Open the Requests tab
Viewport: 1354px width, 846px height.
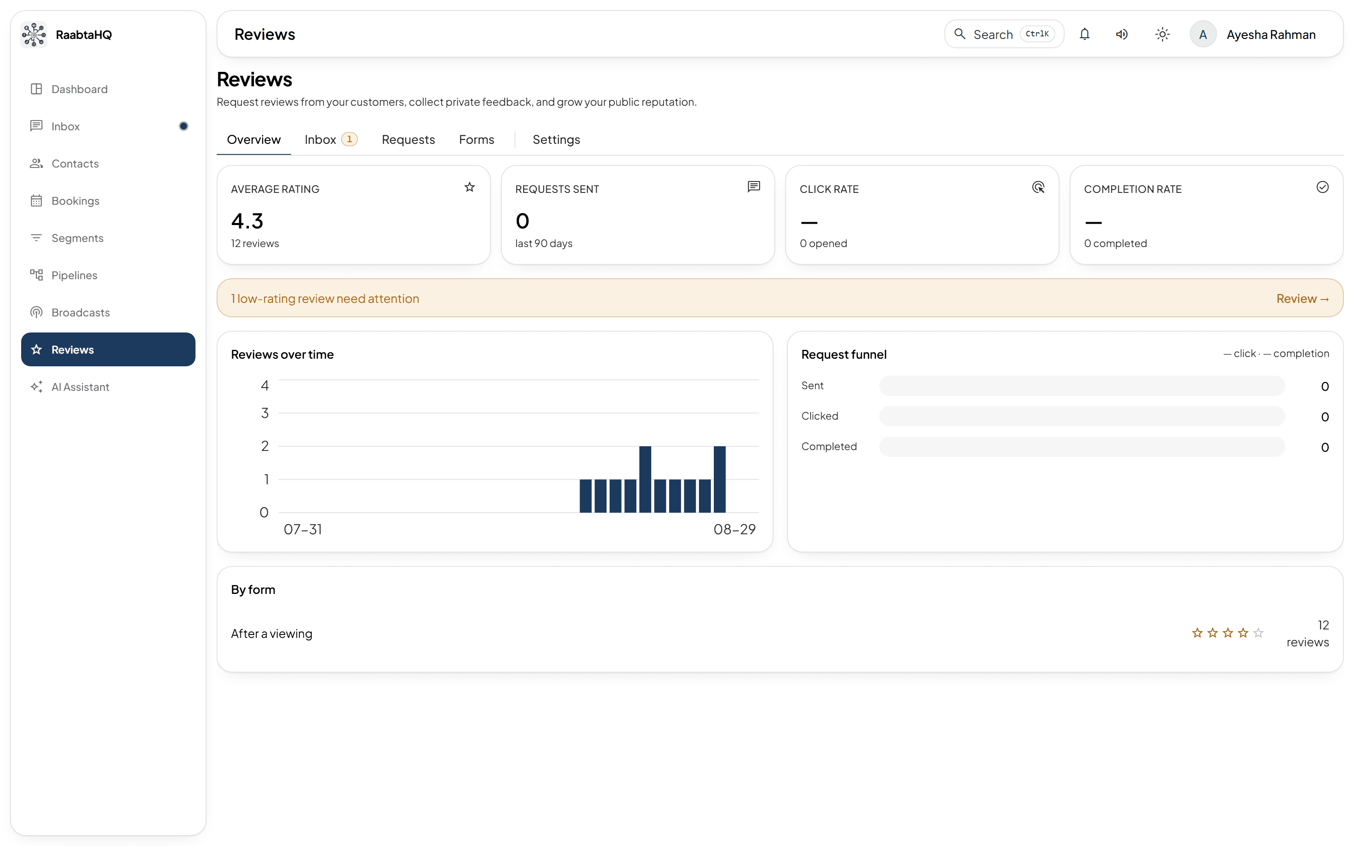408,139
